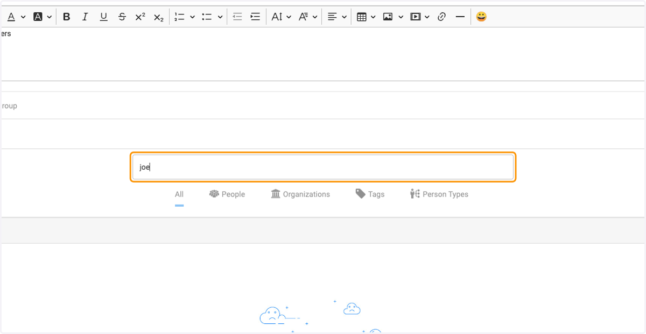Insert a table
Screen dimensions: 646x334
[362, 17]
